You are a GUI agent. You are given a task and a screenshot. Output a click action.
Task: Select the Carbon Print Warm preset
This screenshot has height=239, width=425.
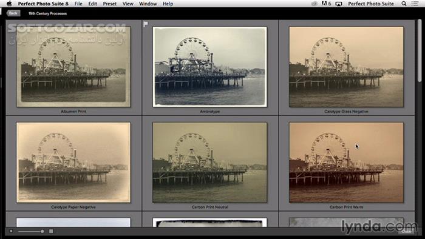pyautogui.click(x=346, y=163)
